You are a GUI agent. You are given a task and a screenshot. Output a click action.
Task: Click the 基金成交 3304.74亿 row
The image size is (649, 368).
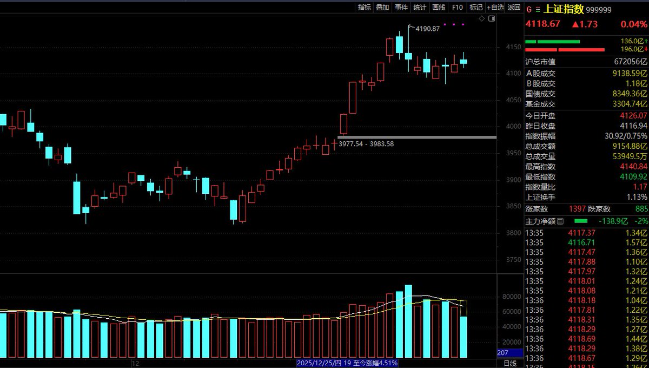pos(586,104)
